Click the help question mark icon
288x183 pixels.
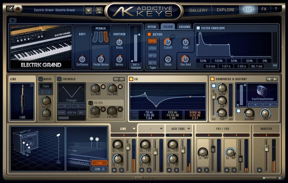coord(276,9)
